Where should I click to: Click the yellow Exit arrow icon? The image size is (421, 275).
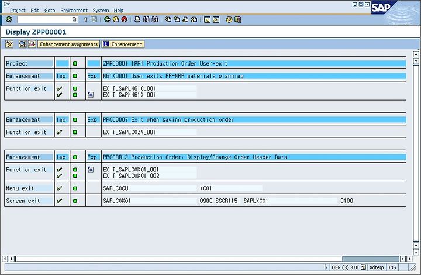(x=116, y=19)
